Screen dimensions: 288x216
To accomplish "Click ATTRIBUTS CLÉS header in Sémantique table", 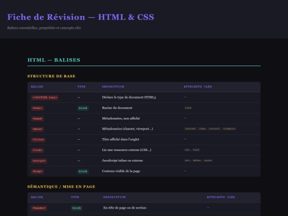I will coord(221,197).
